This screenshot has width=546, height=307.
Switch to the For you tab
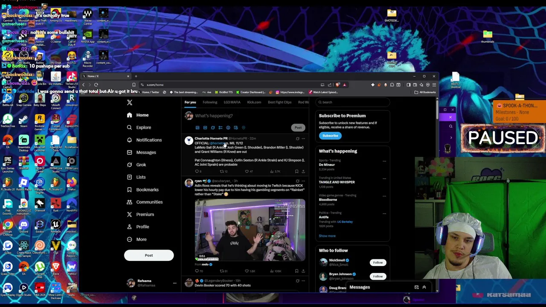190,102
